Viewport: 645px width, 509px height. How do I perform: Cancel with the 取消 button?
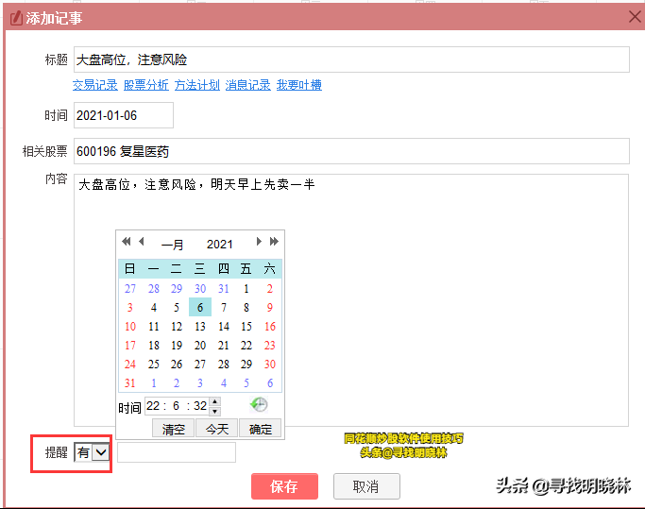366,486
